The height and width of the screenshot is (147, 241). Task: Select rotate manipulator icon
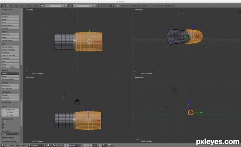(65, 145)
